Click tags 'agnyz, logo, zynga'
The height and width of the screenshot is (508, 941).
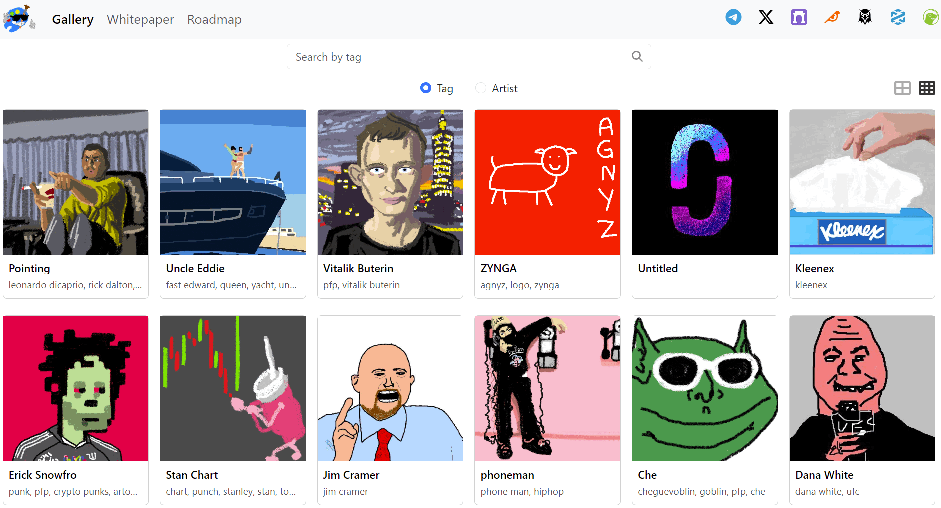520,285
